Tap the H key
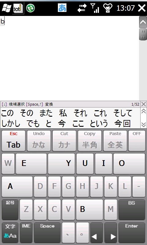147x245 pixels. tap(82, 187)
